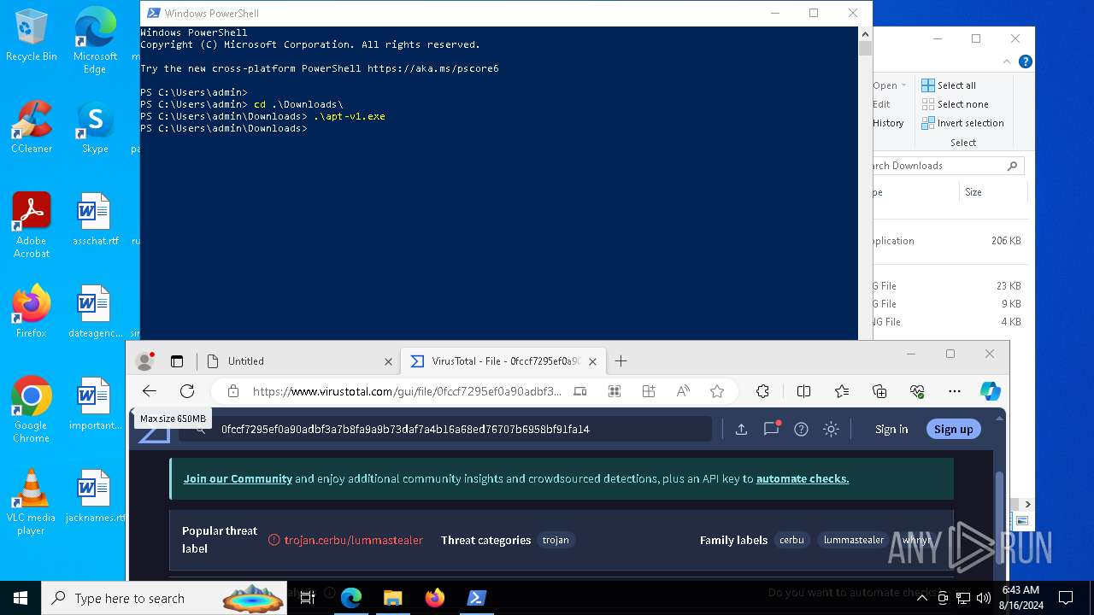Click History in Explorer ribbon
Viewport: 1094px width, 615px height.
pos(888,123)
